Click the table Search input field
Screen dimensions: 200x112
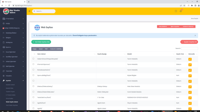[189, 48]
